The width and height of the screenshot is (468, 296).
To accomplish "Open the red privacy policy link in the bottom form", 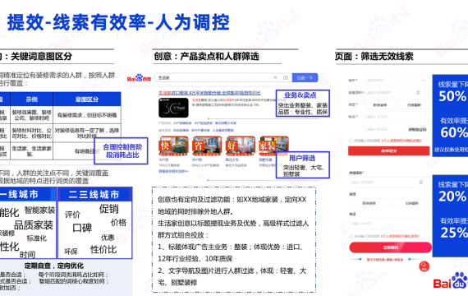I will point(400,236).
